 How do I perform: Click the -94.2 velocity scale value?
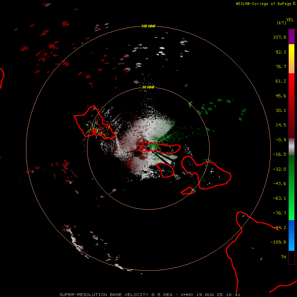pyautogui.click(x=280, y=228)
